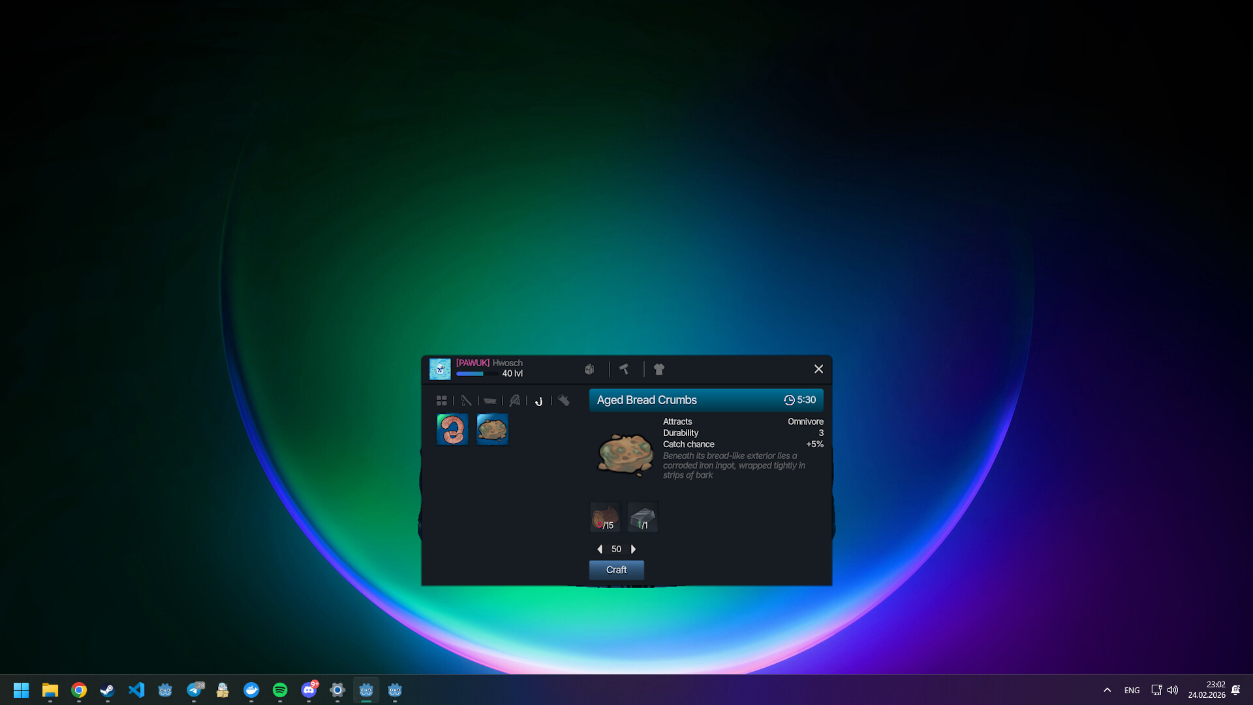Select the fishing net category icon
Viewport: 1253px width, 705px height.
515,400
